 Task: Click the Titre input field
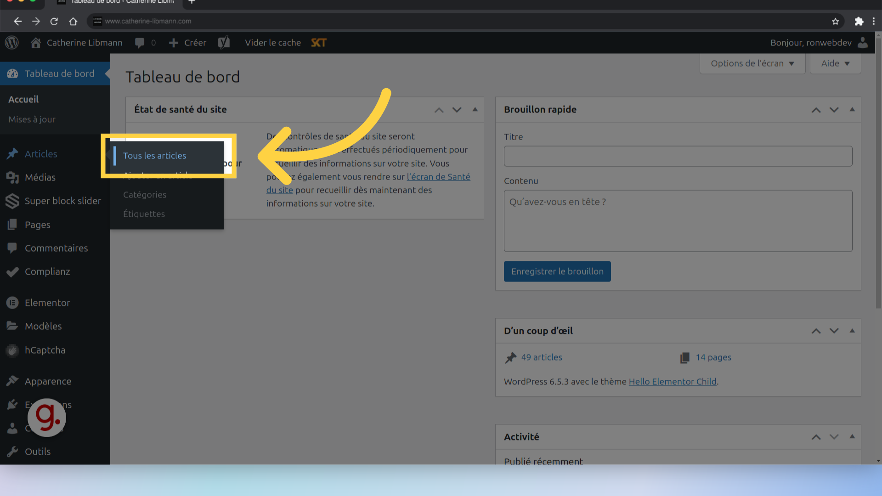[x=678, y=156]
